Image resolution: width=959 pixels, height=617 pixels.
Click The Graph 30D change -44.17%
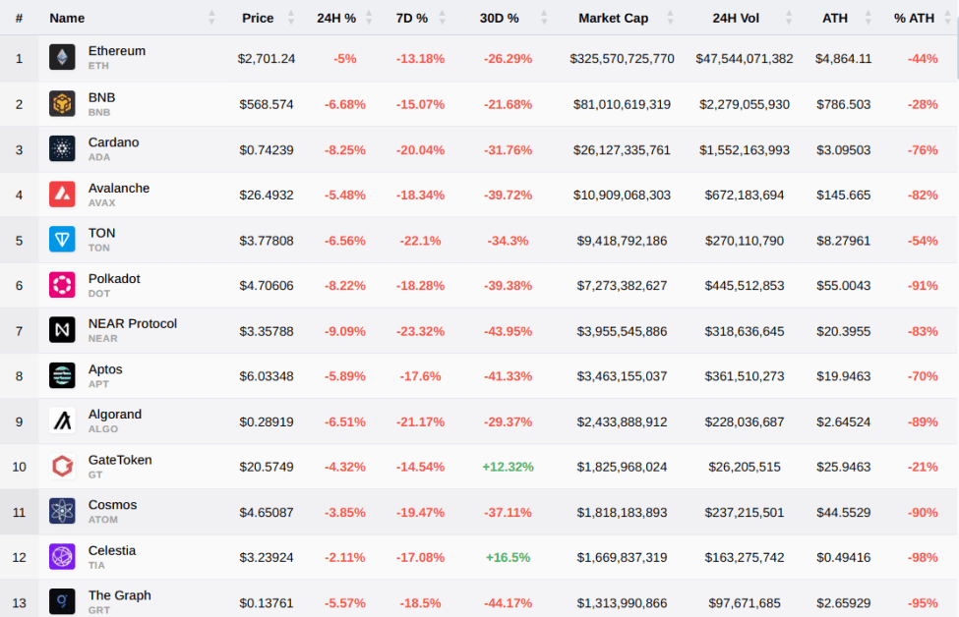(508, 603)
